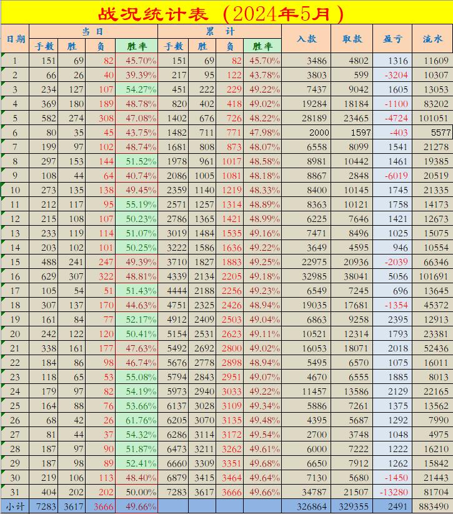Image resolution: width=453 pixels, height=514 pixels.
Task: Click the 流水 value 101691
Action: point(432,276)
